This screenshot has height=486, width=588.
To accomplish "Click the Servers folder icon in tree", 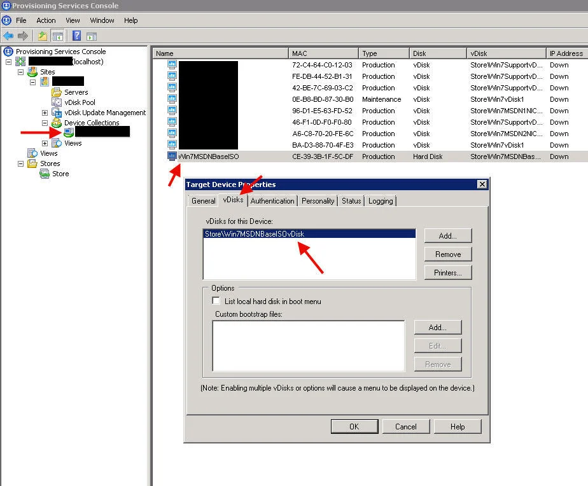I will pos(57,92).
